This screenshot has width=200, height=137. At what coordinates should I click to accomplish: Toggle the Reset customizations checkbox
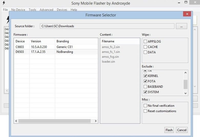click(x=145, y=111)
